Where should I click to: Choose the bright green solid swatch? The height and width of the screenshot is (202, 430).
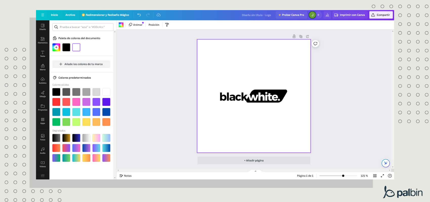(x=56, y=122)
